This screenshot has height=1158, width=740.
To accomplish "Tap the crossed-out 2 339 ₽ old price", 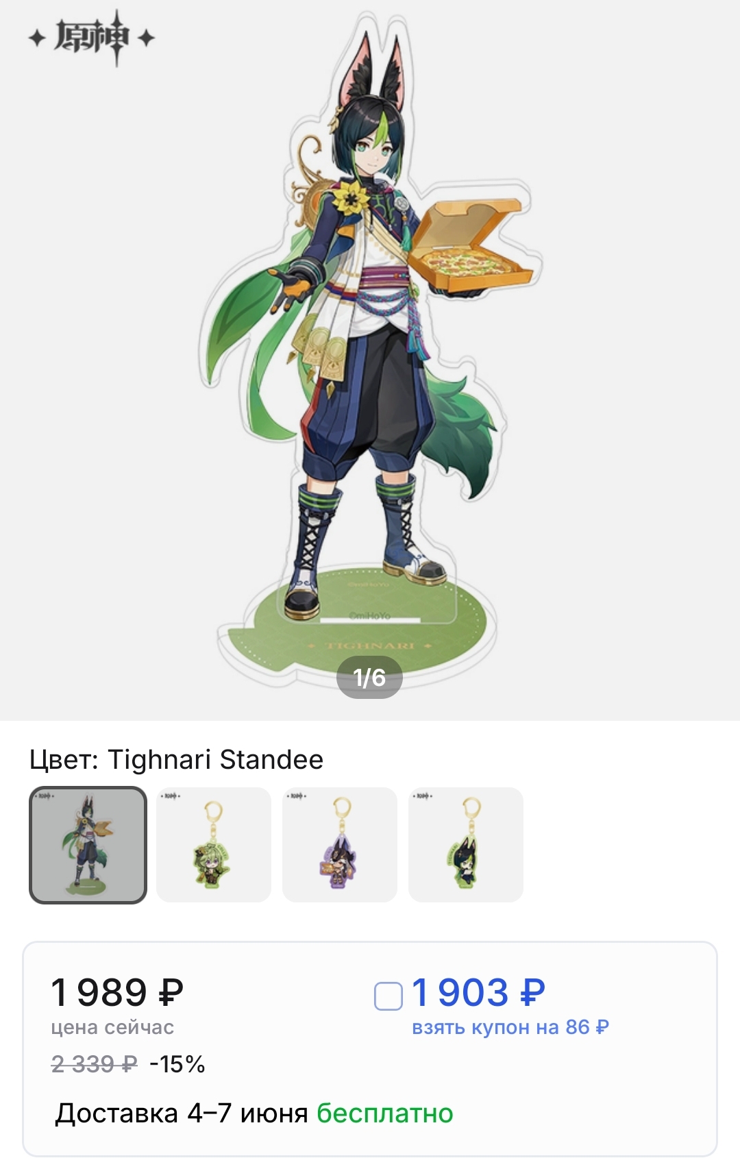I will 95,1064.
